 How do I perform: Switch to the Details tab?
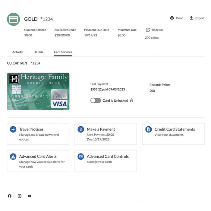tap(38, 52)
